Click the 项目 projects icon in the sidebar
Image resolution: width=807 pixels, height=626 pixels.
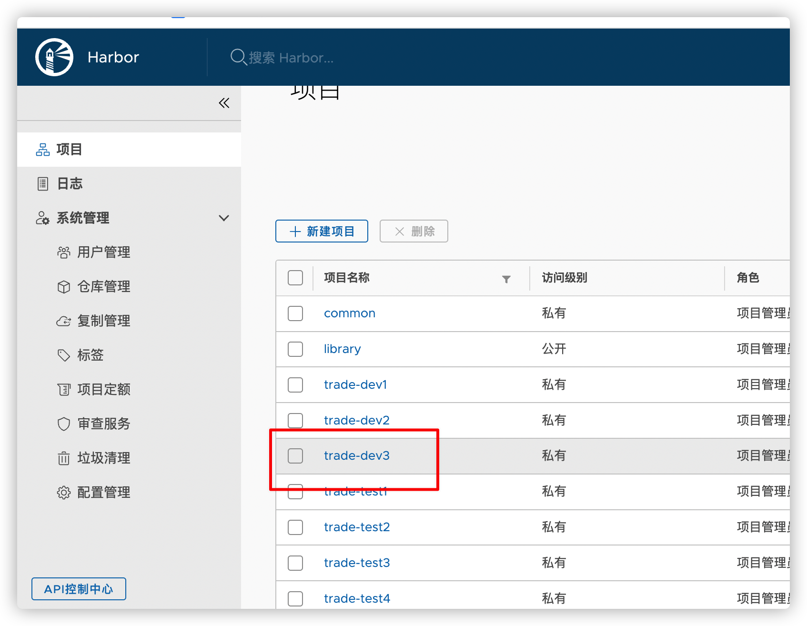click(x=43, y=150)
